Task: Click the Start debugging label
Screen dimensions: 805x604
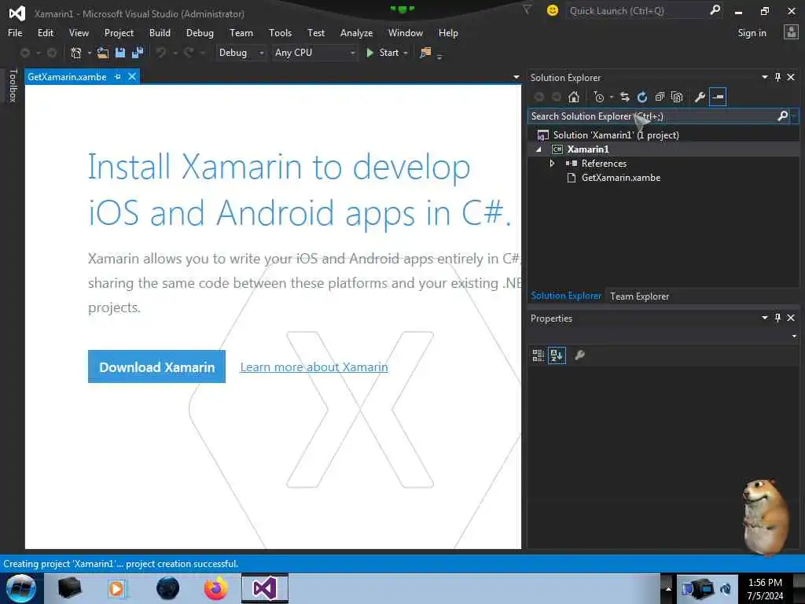Action: click(388, 53)
